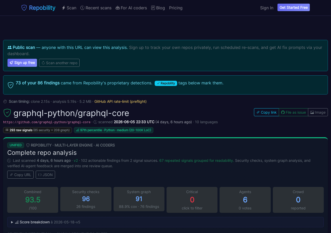Click clock icon beside Last scanned

coord(9,161)
